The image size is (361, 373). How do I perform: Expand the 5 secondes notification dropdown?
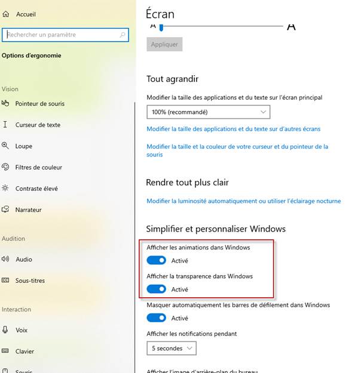[172, 348]
